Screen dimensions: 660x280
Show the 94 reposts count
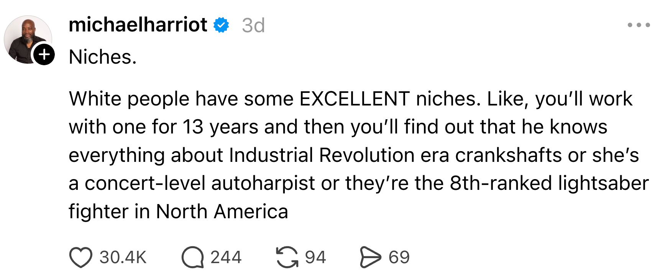click(315, 257)
